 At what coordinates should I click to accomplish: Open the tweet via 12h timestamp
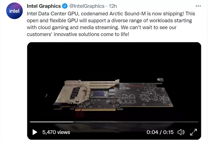coord(113,6)
